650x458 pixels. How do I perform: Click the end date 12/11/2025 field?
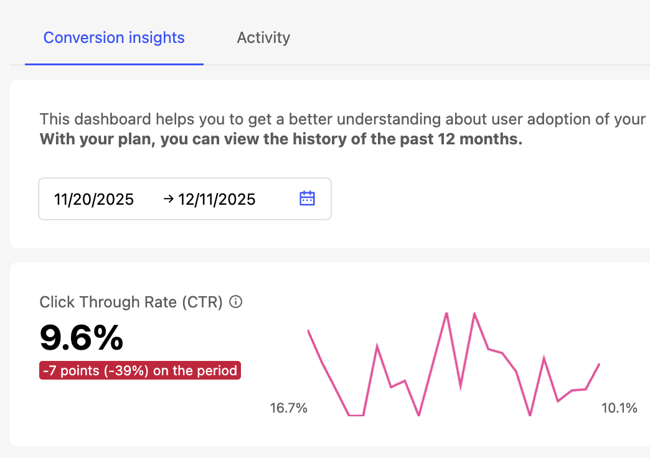217,199
